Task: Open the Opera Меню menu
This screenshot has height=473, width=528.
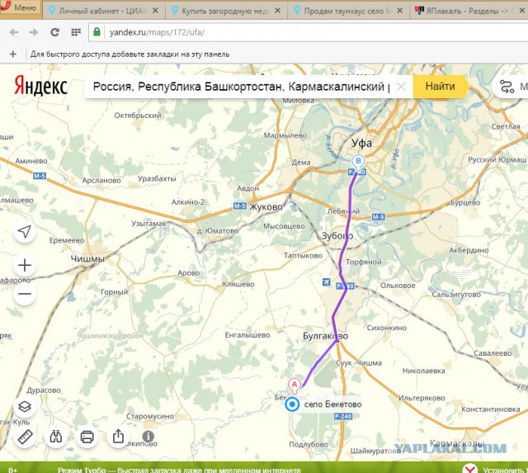Action: [20, 9]
